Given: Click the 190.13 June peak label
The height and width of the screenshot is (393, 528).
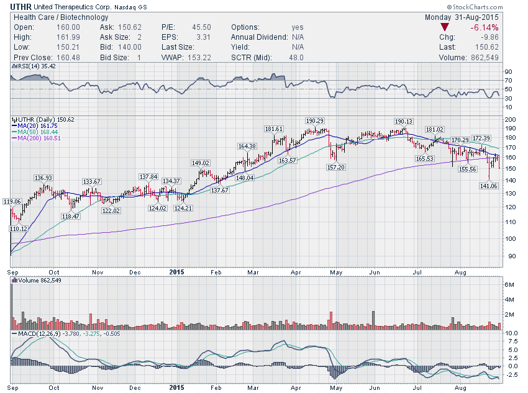Looking at the screenshot, I should pos(403,122).
